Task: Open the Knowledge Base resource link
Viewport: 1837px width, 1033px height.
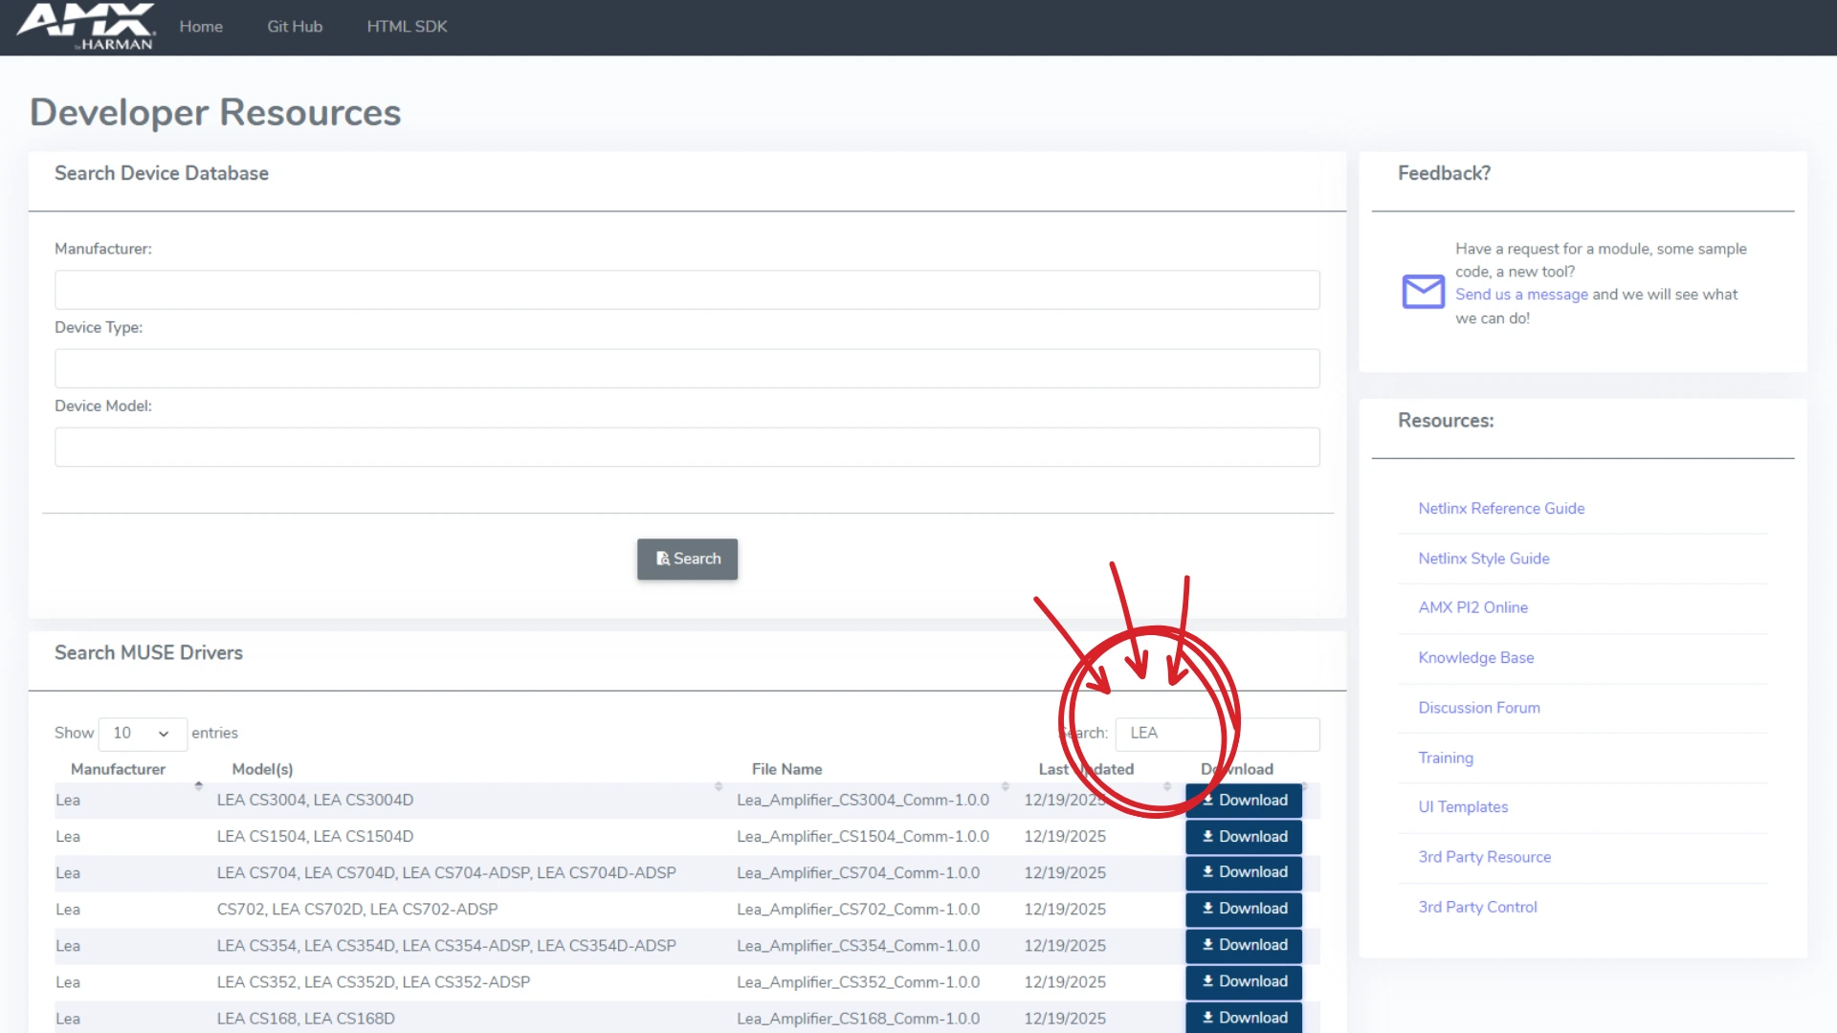Action: (x=1475, y=658)
